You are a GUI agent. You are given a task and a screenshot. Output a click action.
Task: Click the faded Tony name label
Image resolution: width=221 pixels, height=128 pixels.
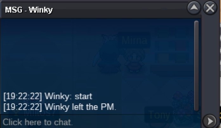click(159, 115)
